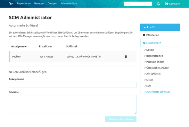Open the Design settings entry
This screenshot has height=127, width=189.
150,50
